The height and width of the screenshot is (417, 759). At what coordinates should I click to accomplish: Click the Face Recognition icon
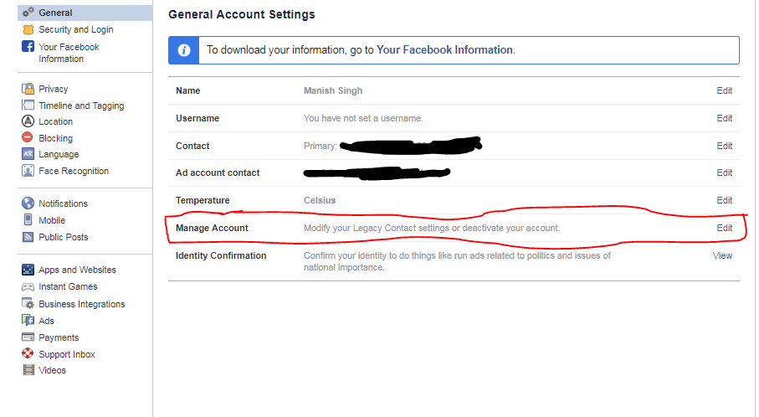(x=28, y=171)
